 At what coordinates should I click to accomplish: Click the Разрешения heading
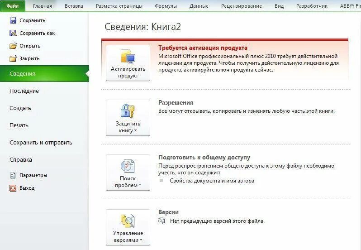click(176, 102)
